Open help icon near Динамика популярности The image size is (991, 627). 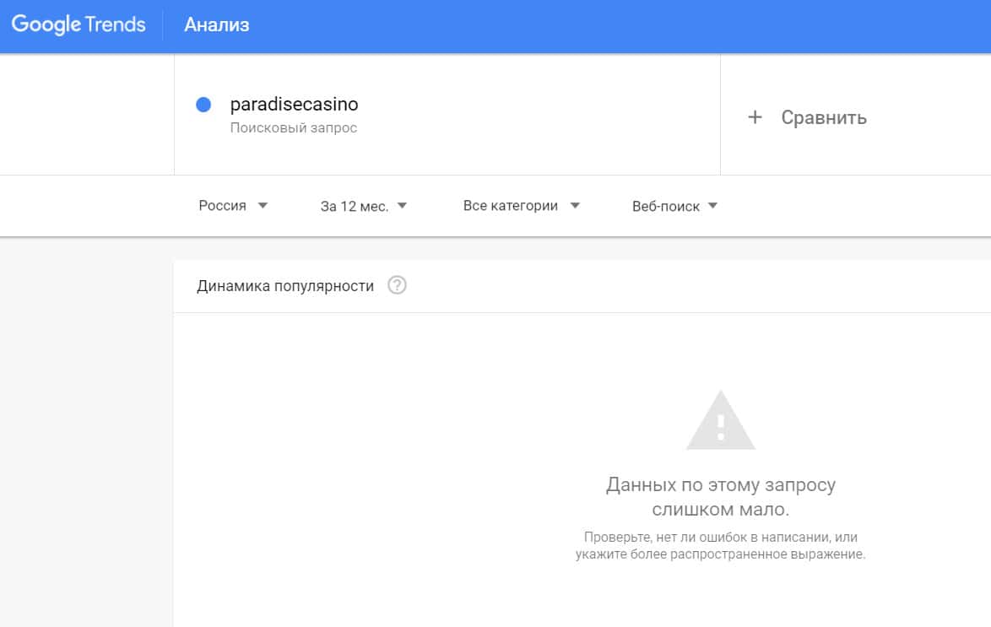tap(397, 285)
